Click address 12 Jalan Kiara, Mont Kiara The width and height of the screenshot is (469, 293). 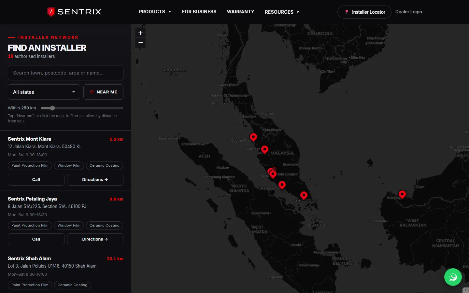pyautogui.click(x=45, y=146)
